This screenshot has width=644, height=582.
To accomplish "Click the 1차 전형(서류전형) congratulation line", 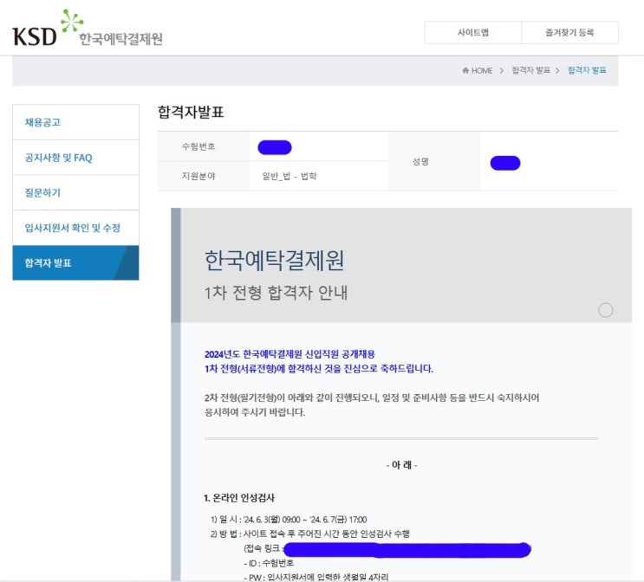I will [x=319, y=369].
